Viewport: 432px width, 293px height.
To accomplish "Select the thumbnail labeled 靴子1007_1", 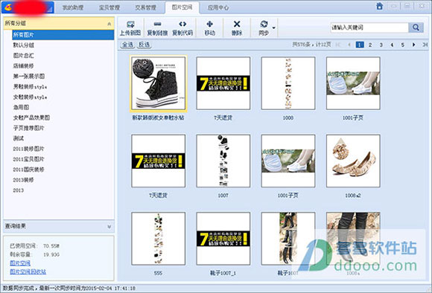I will coord(223,239).
